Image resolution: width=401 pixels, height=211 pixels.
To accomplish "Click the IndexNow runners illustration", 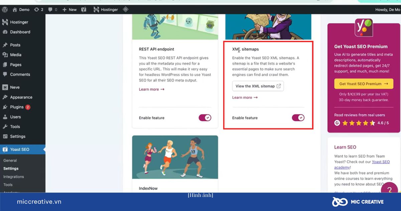I will 175,157.
